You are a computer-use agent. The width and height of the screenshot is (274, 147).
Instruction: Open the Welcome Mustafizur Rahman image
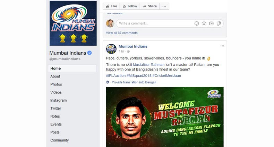pyautogui.click(x=165, y=117)
